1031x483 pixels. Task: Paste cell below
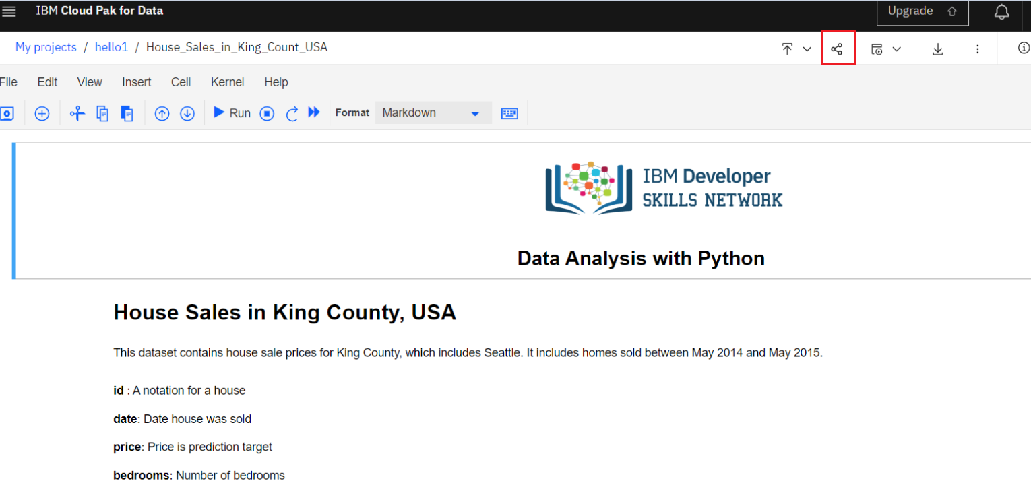point(127,112)
